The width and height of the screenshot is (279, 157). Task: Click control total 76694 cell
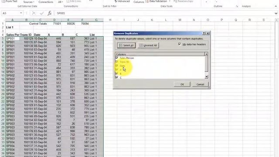click(x=82, y=24)
